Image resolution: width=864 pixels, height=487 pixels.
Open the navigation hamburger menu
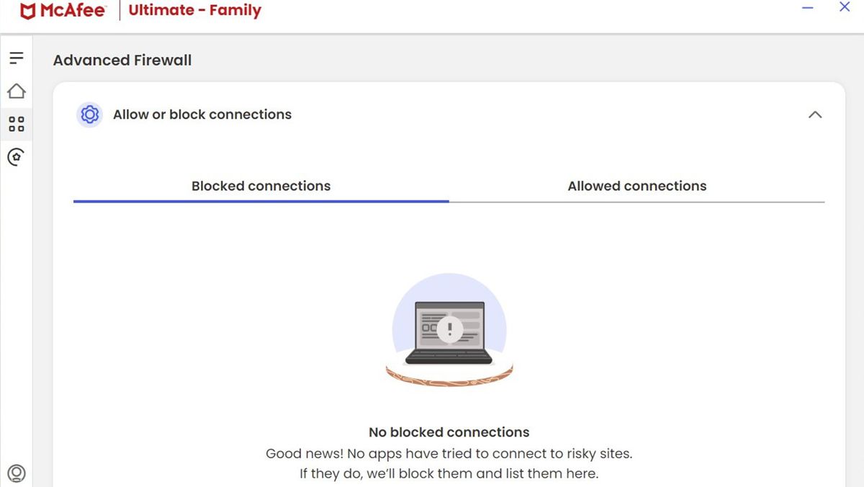pyautogui.click(x=16, y=58)
